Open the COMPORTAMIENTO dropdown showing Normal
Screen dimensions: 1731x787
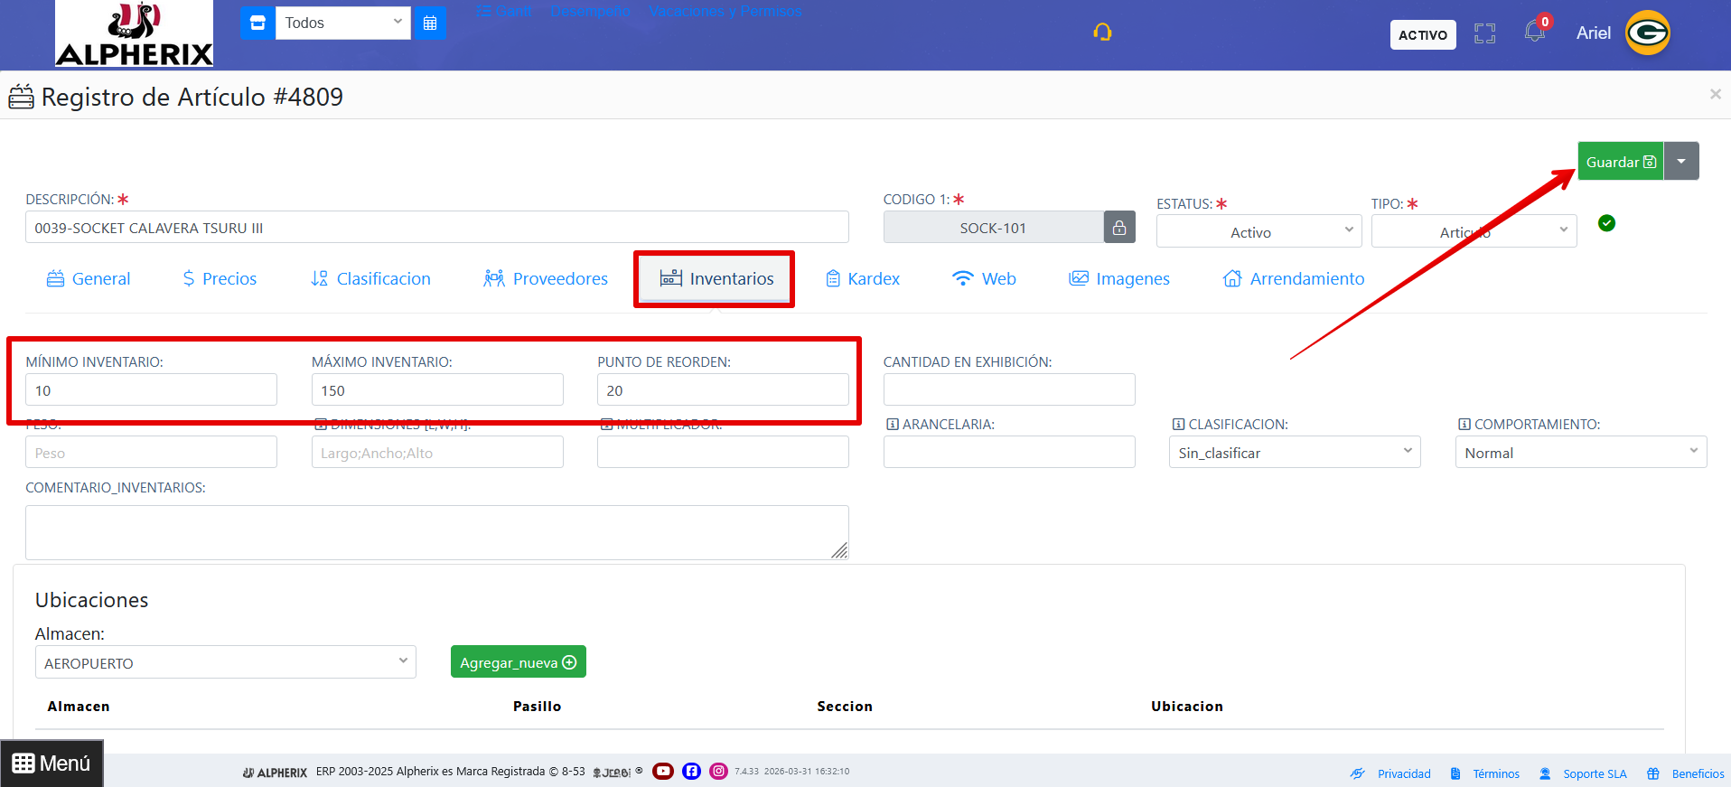click(1580, 453)
